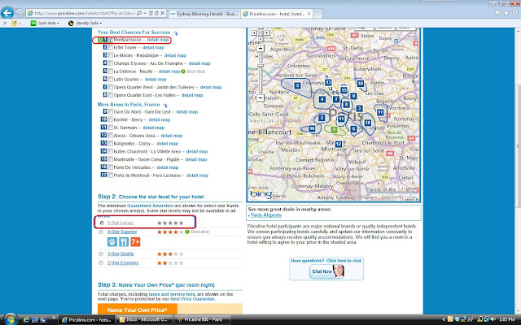Open Gare Du Nord detail map link
521x325 pixels.
(187, 112)
